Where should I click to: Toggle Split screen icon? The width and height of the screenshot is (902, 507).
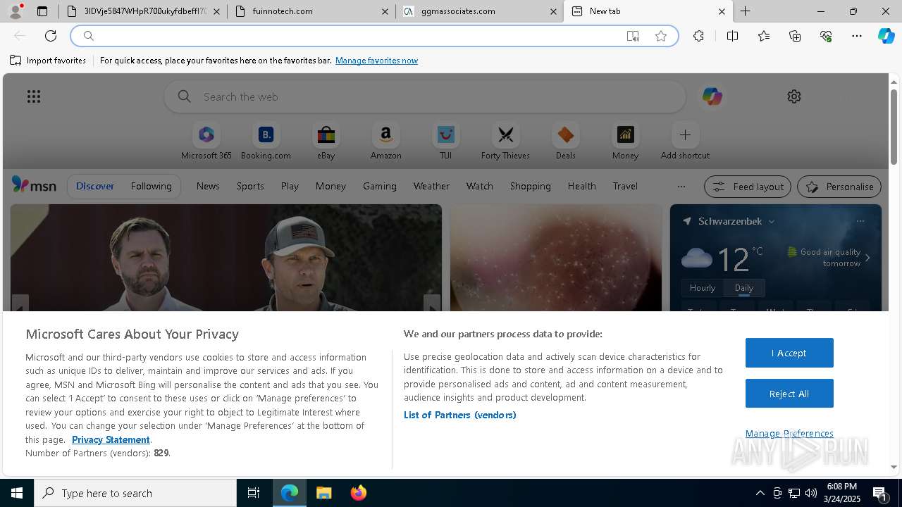click(x=732, y=36)
